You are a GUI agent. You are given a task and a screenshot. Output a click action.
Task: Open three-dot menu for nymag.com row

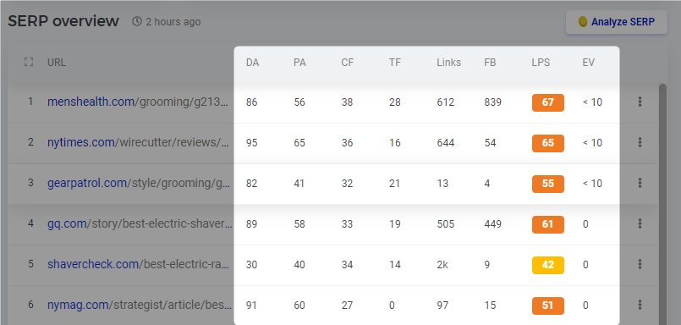pyautogui.click(x=640, y=305)
